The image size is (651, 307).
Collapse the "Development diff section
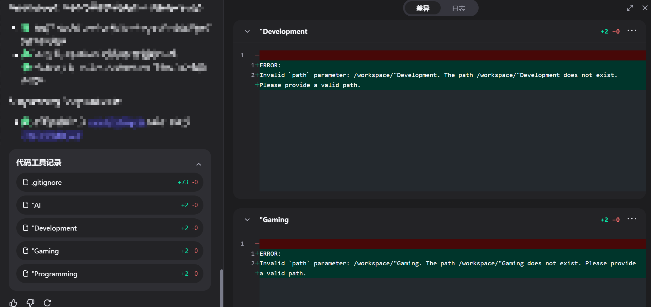(x=247, y=31)
